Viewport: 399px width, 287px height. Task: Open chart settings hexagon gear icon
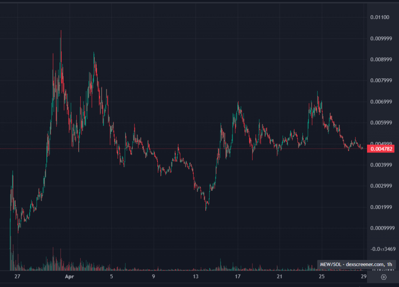(x=383, y=277)
